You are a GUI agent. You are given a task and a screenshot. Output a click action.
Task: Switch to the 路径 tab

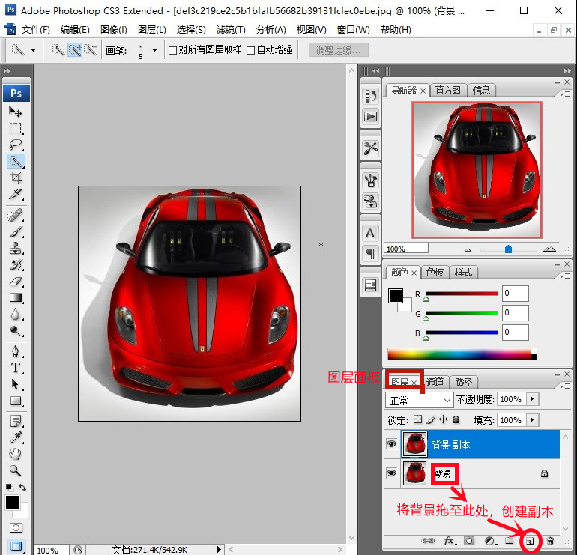point(463,383)
